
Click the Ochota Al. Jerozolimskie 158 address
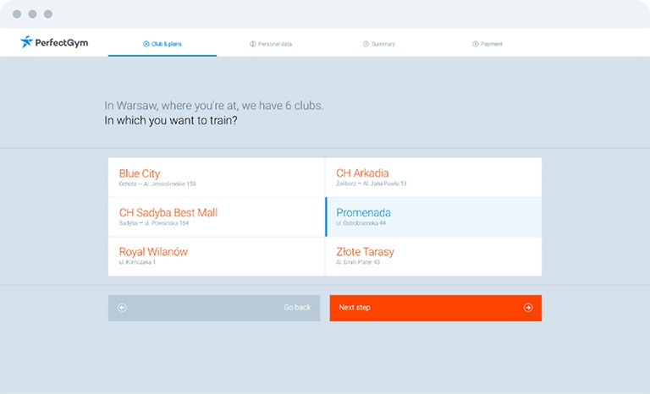click(157, 184)
